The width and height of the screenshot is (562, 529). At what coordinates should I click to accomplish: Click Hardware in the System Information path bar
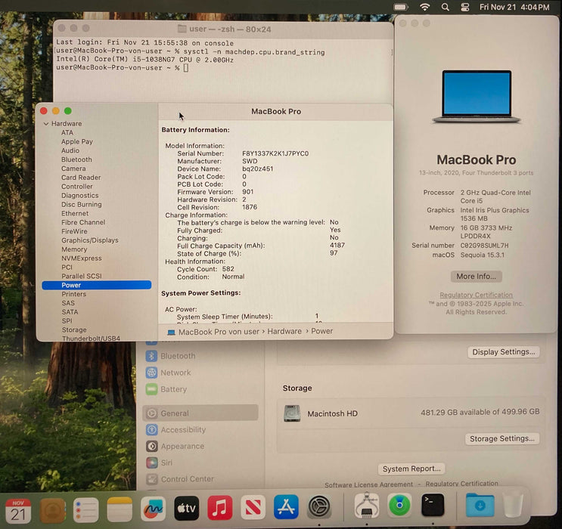click(284, 331)
